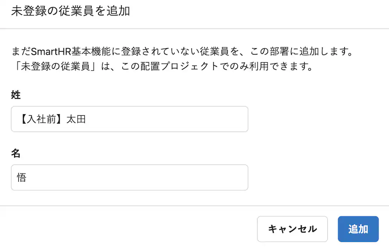Click the 姓 field label
This screenshot has width=389, height=248.
(x=15, y=95)
